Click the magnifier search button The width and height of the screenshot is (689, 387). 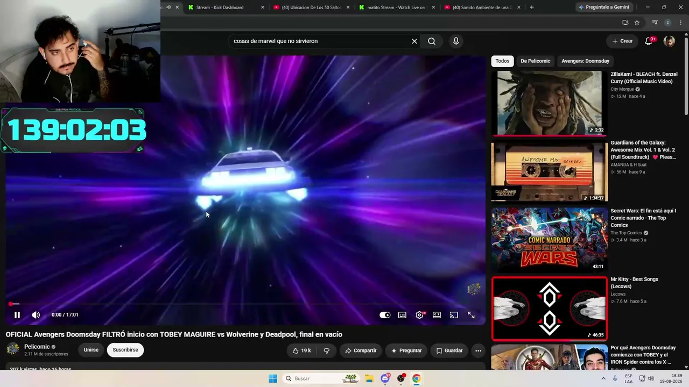[x=432, y=41]
